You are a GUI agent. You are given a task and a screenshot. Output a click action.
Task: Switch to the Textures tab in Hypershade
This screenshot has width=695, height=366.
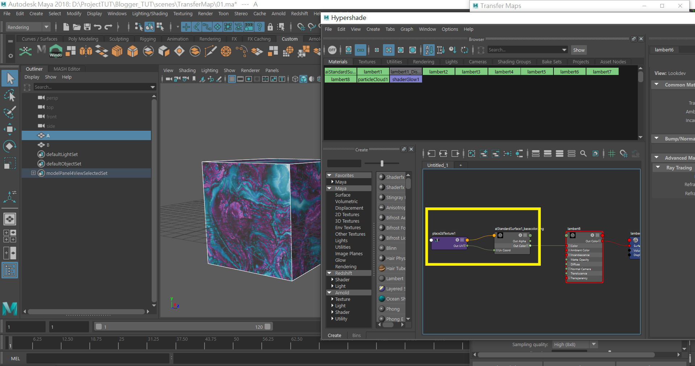click(x=367, y=62)
